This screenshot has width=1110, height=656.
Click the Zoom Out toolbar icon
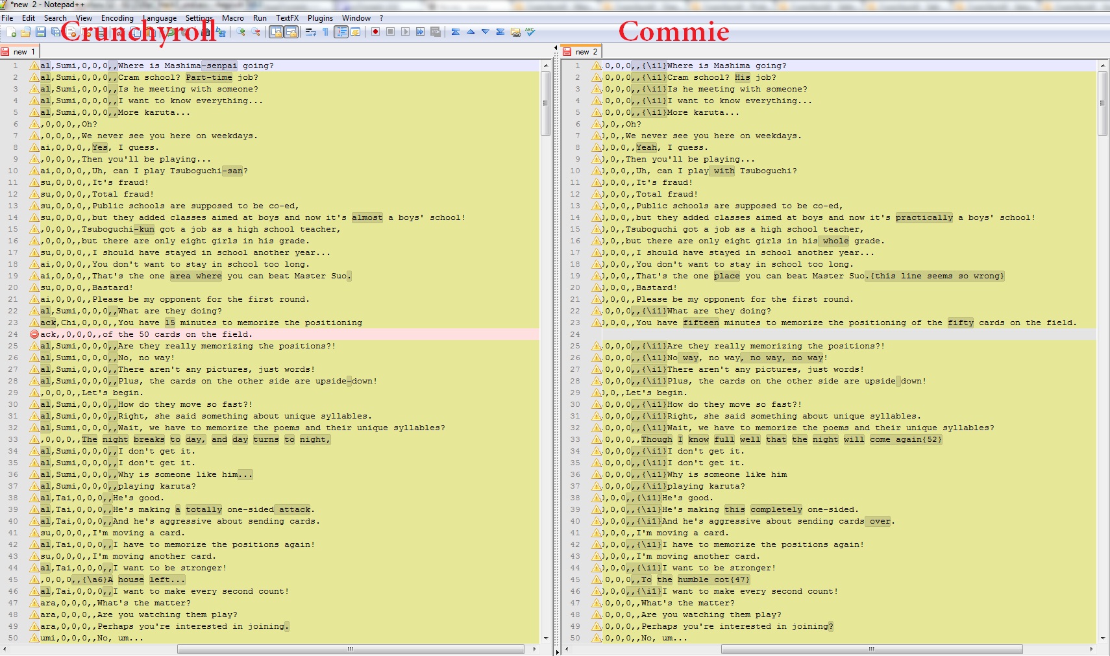tap(256, 32)
